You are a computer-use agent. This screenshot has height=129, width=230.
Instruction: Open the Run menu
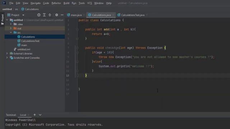74,3
